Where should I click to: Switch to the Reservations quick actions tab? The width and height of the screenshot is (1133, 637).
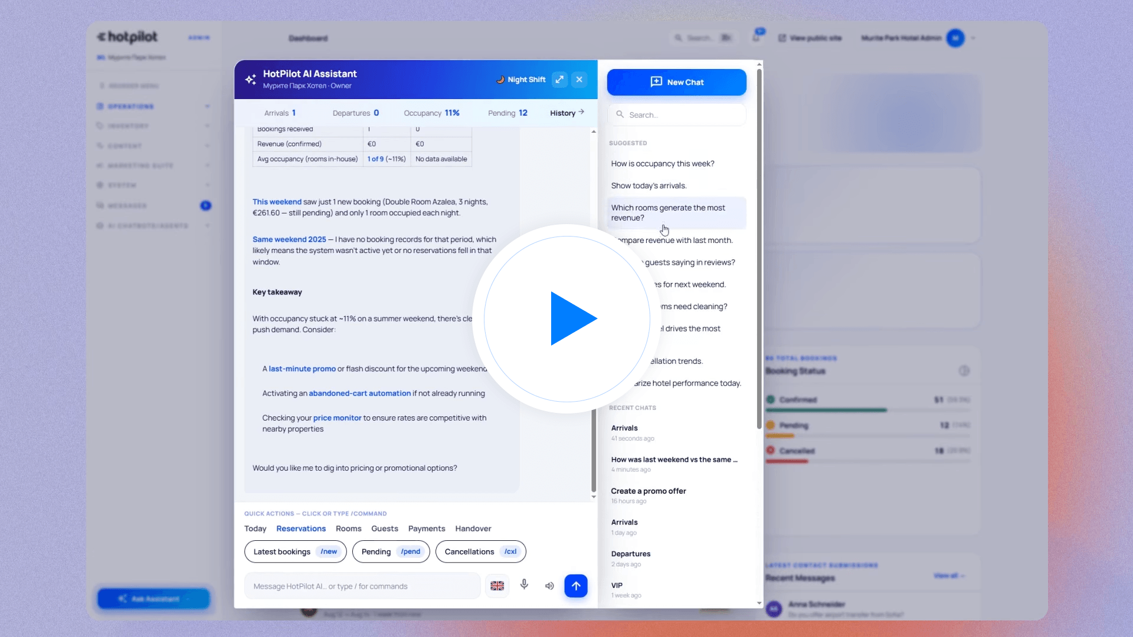(x=301, y=528)
